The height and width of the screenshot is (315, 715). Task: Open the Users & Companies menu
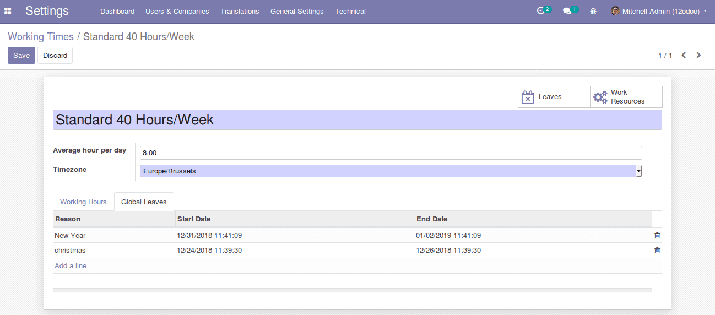coord(177,11)
